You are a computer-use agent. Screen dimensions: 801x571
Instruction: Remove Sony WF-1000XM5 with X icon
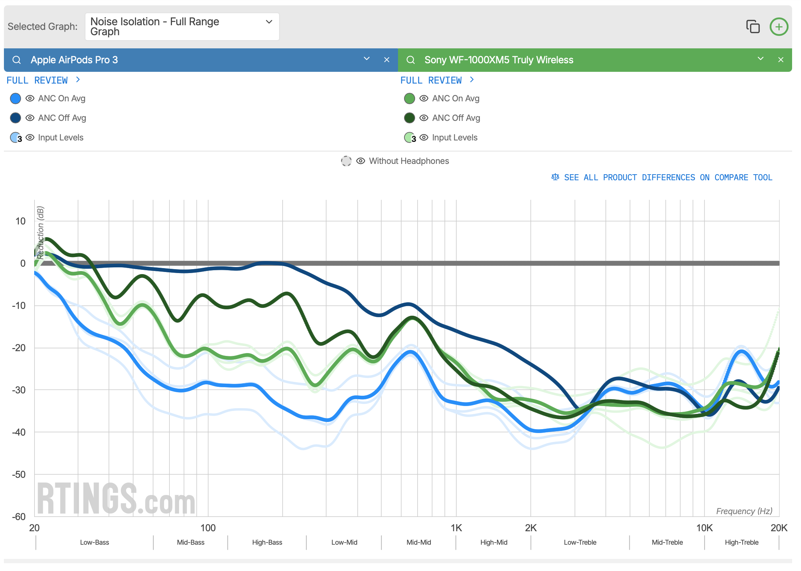[781, 60]
